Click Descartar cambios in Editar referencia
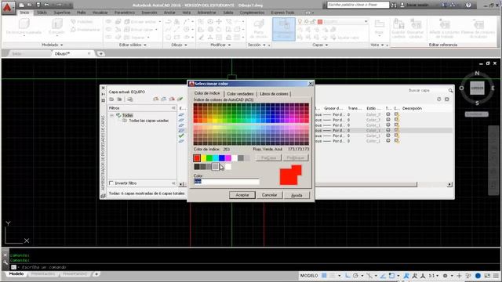 416,28
